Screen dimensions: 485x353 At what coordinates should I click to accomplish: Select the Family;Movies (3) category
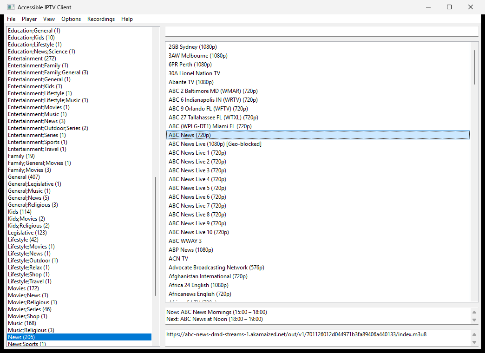click(x=79, y=170)
